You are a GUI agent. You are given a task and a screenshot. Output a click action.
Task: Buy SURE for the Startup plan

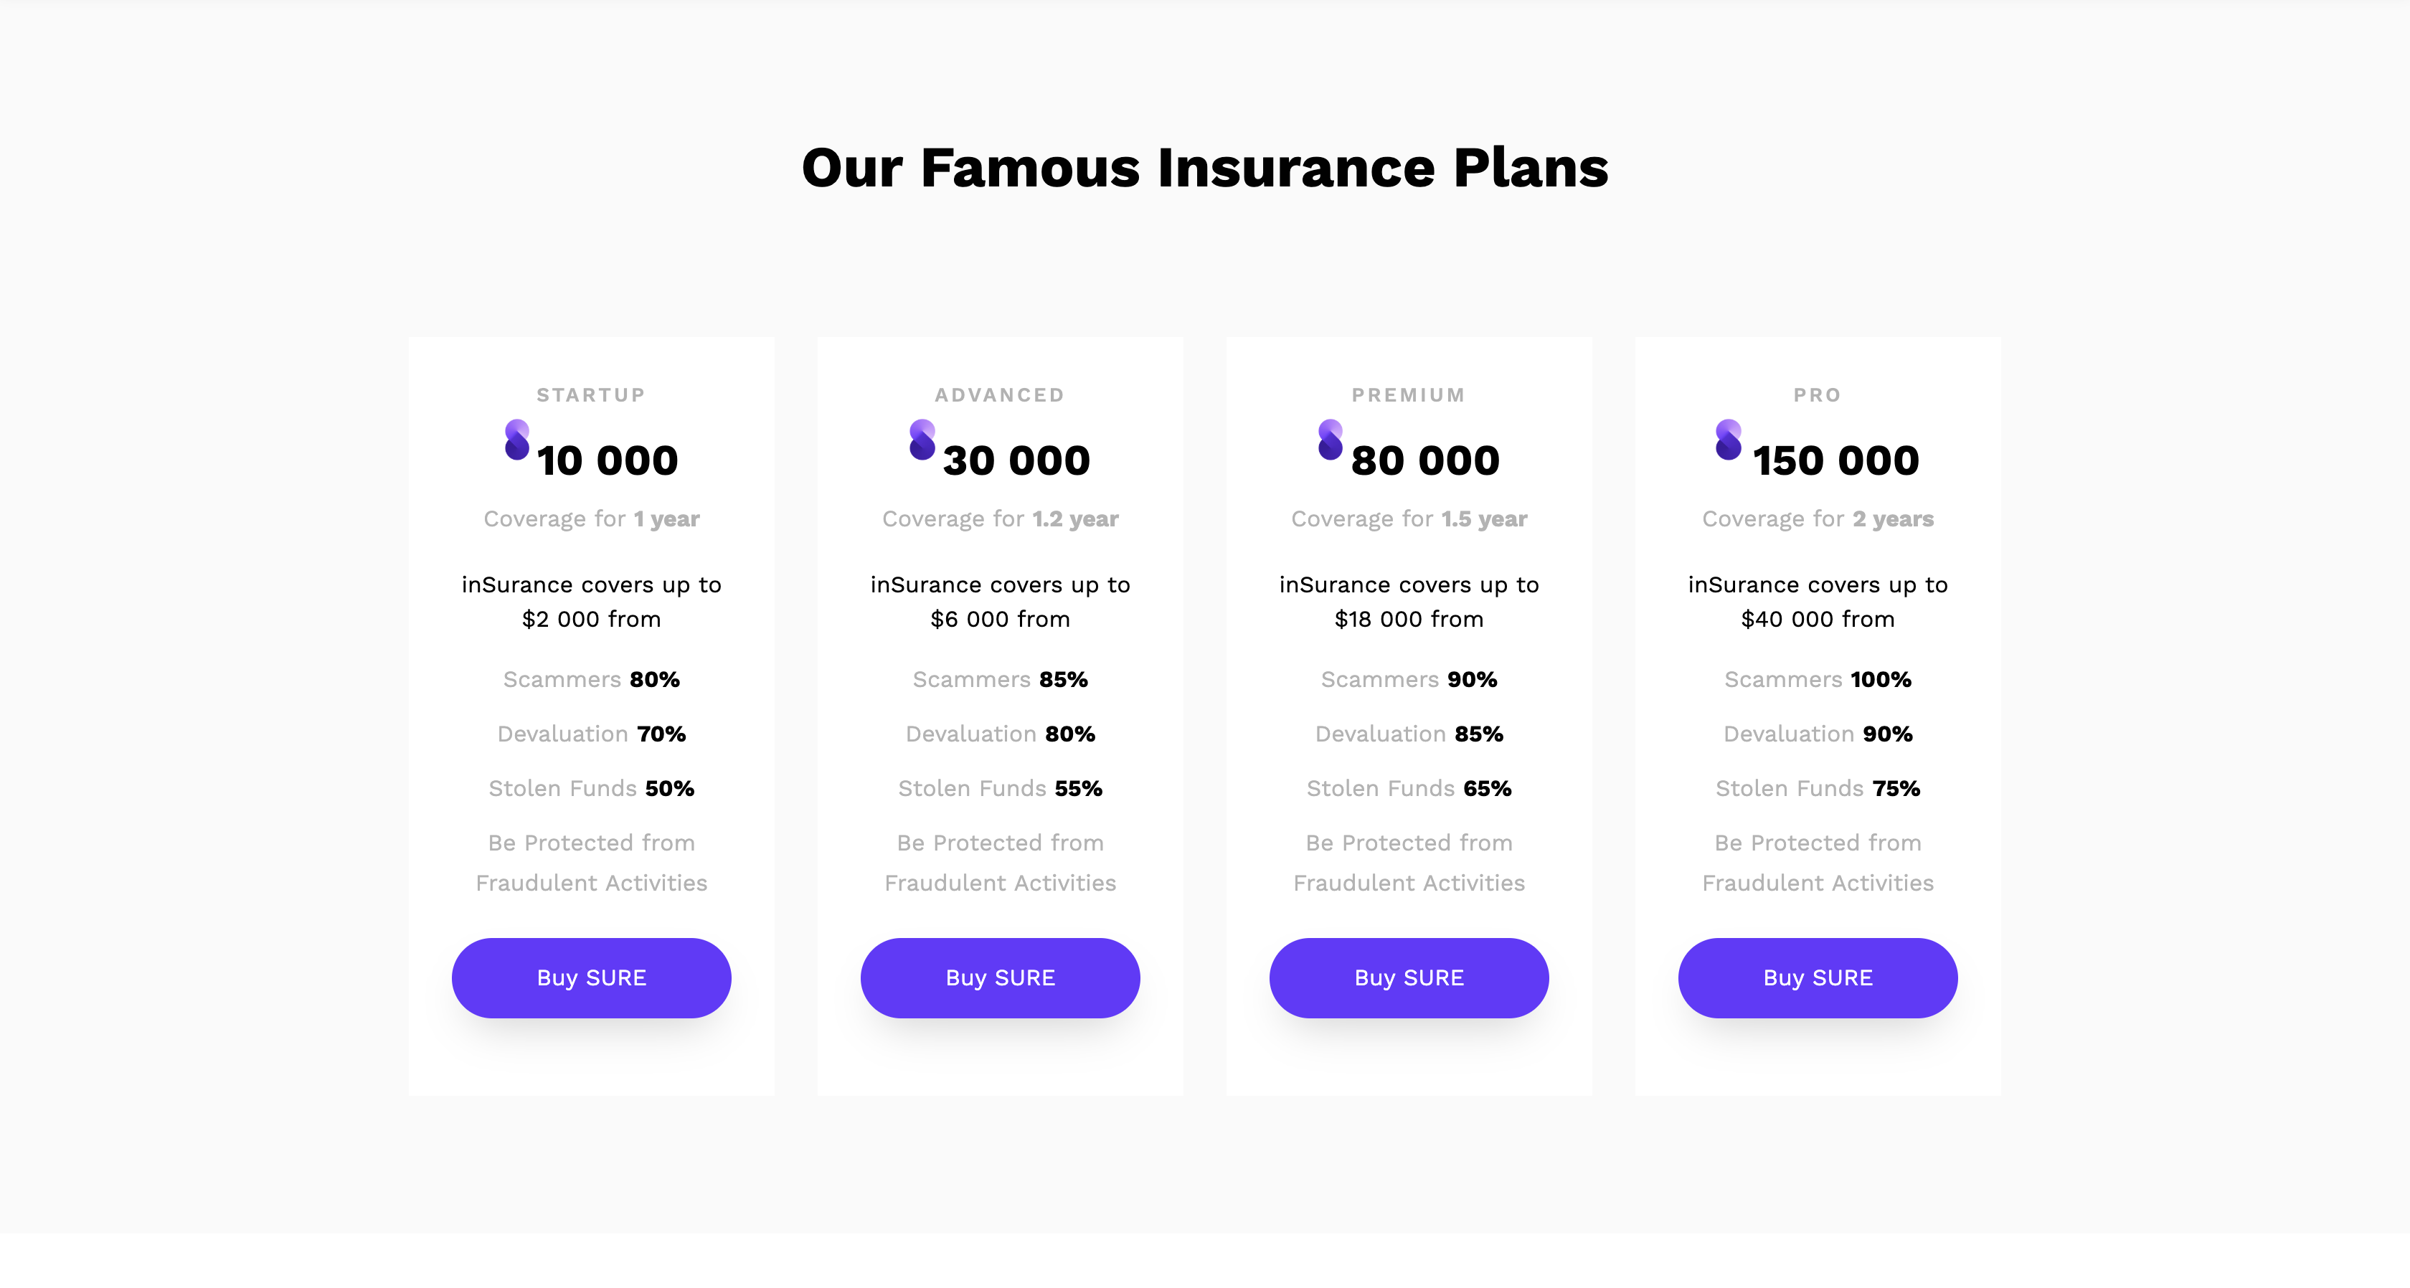pos(591,977)
